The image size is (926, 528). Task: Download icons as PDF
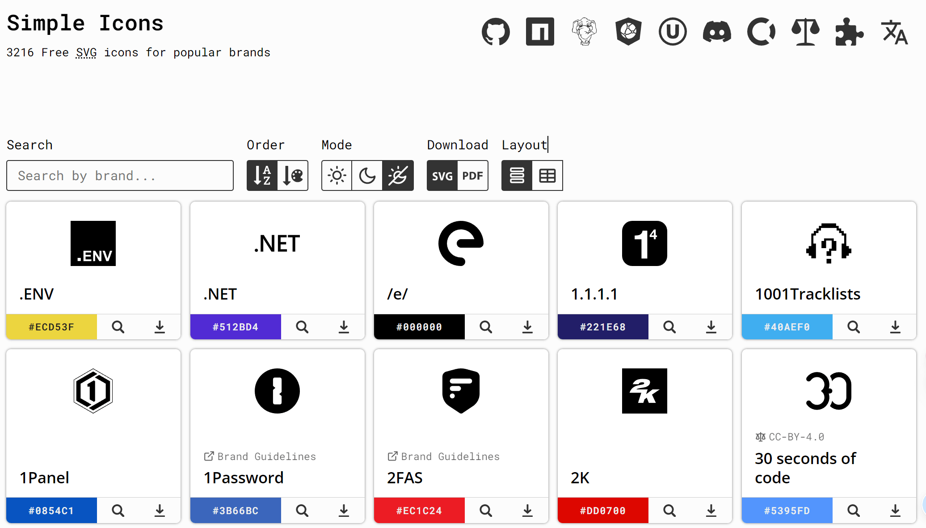472,175
